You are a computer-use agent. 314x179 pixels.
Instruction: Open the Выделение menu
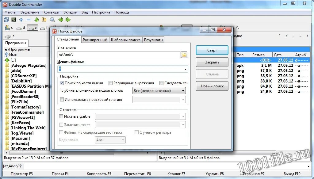(x=30, y=12)
